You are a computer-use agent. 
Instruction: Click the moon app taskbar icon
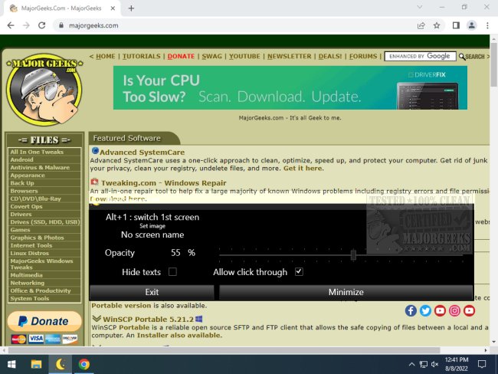(60, 364)
